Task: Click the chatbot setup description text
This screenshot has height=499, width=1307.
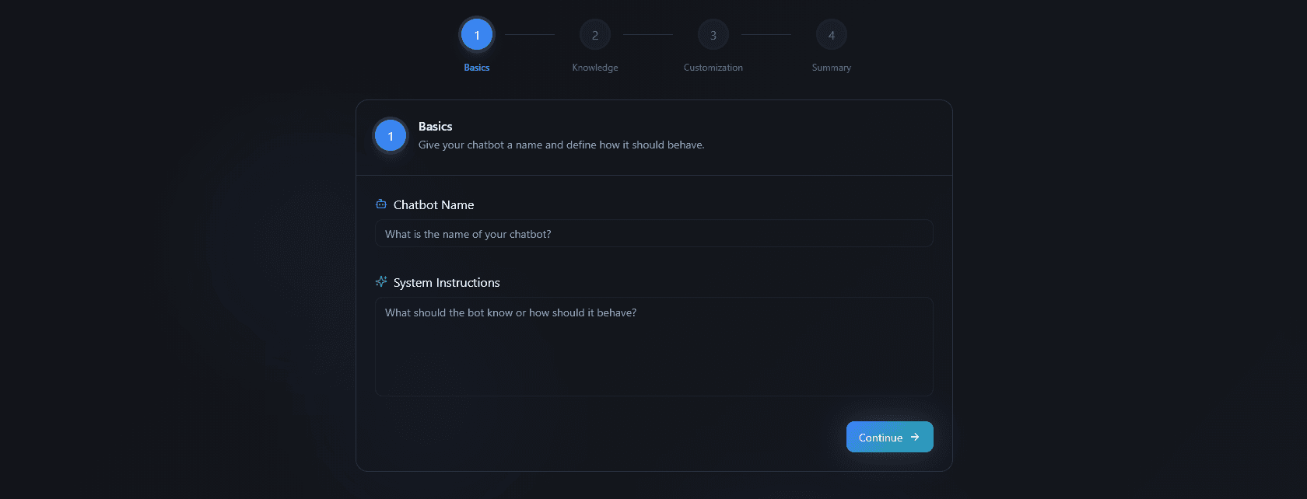Action: (x=562, y=145)
